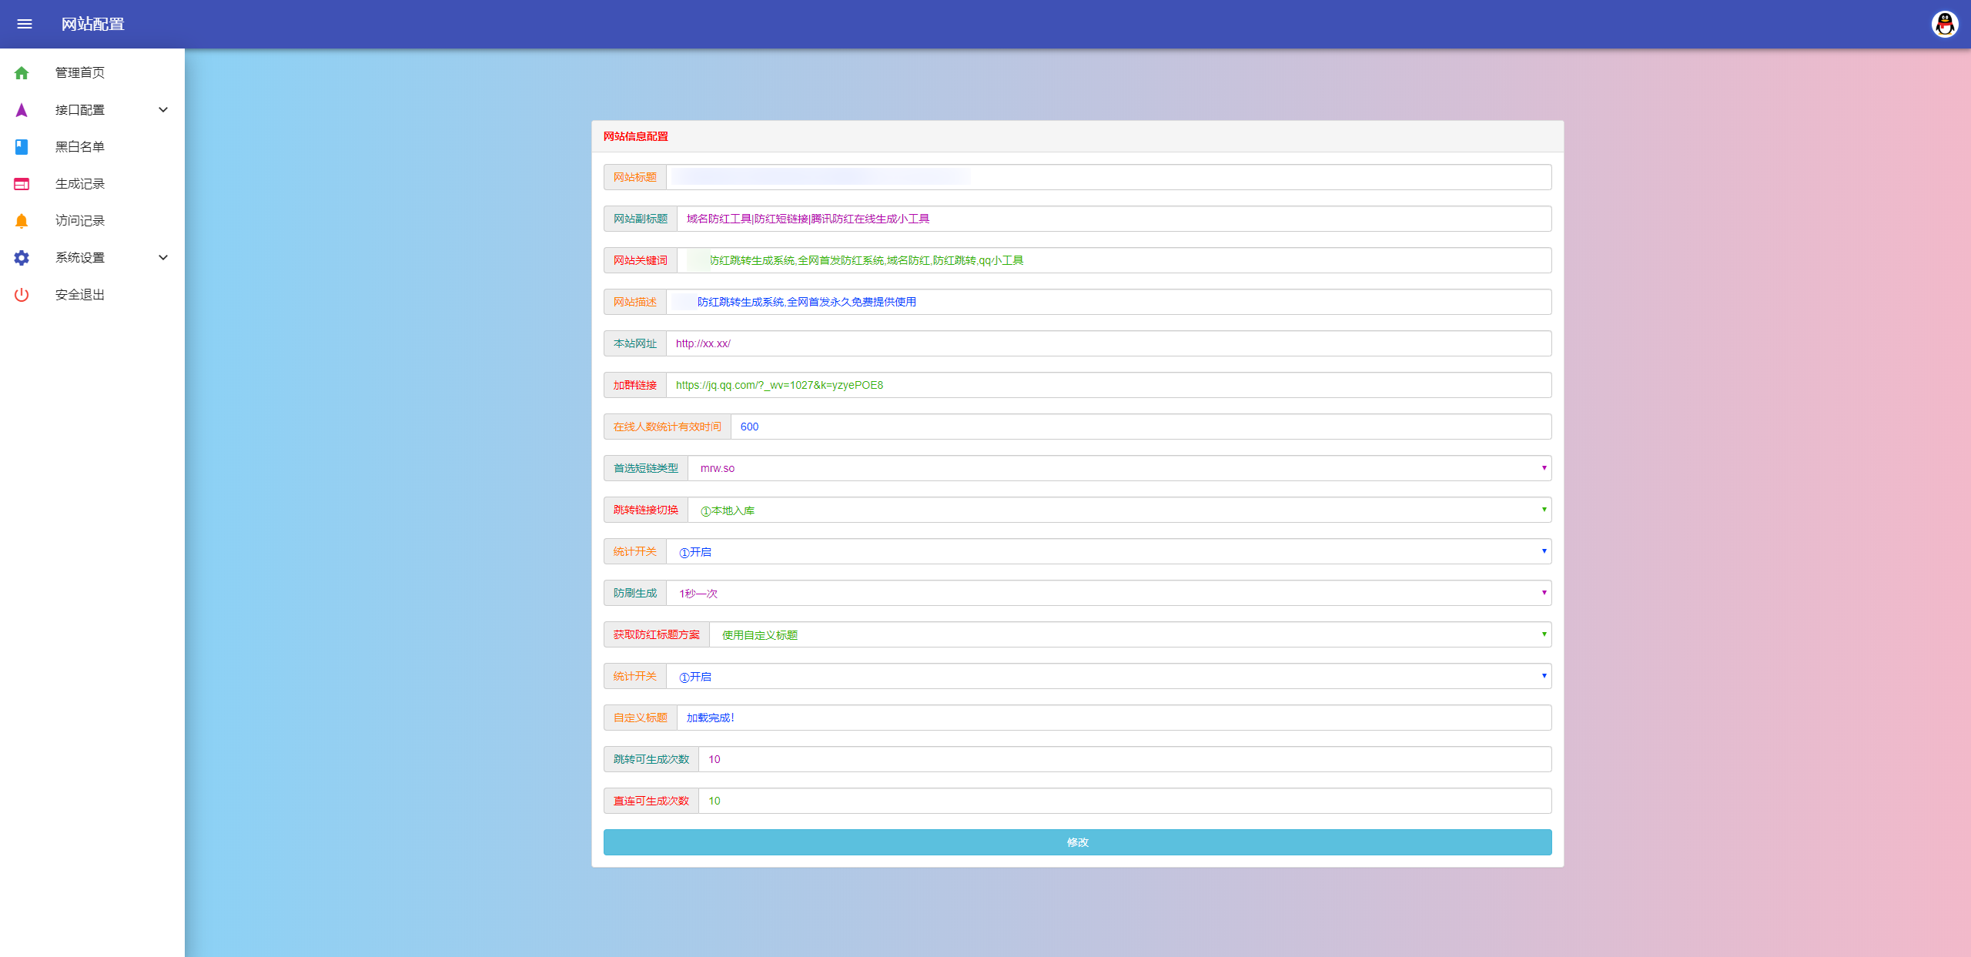
Task: Focus the 本站网址 input field
Action: (x=1109, y=343)
